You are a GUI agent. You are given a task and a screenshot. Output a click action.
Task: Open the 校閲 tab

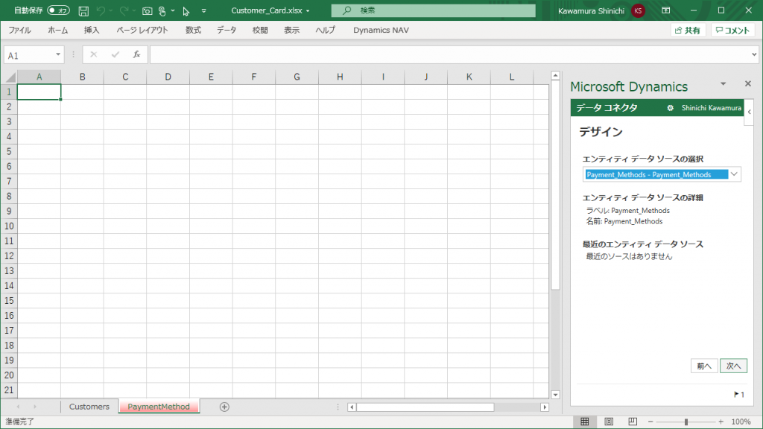click(260, 30)
